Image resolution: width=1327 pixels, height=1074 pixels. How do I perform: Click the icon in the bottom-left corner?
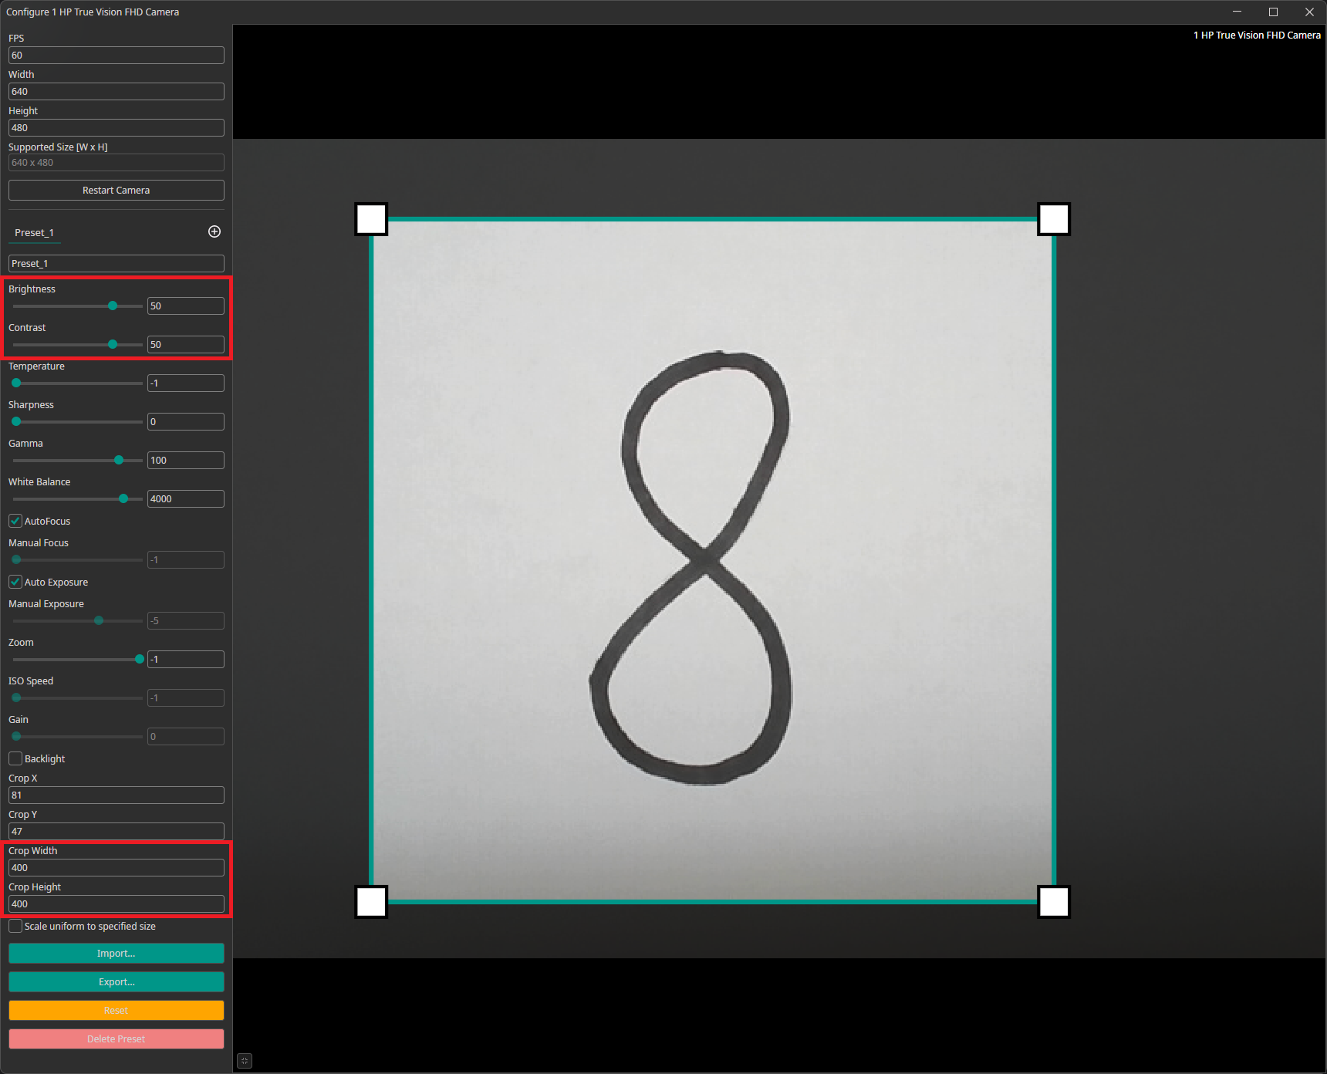(x=244, y=1060)
